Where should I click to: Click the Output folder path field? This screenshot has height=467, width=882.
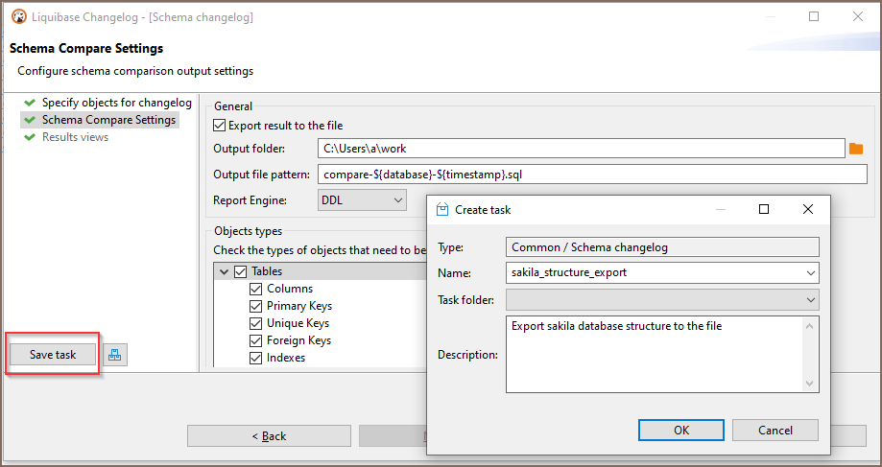coord(582,149)
